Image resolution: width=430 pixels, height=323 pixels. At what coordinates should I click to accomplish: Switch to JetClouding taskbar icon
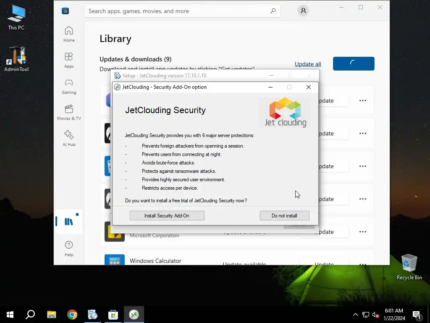134,315
